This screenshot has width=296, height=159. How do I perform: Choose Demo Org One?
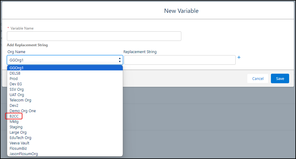tap(65, 111)
